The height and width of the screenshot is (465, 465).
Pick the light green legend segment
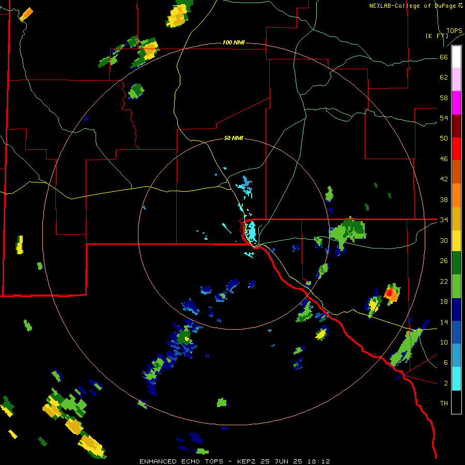pyautogui.click(x=456, y=286)
